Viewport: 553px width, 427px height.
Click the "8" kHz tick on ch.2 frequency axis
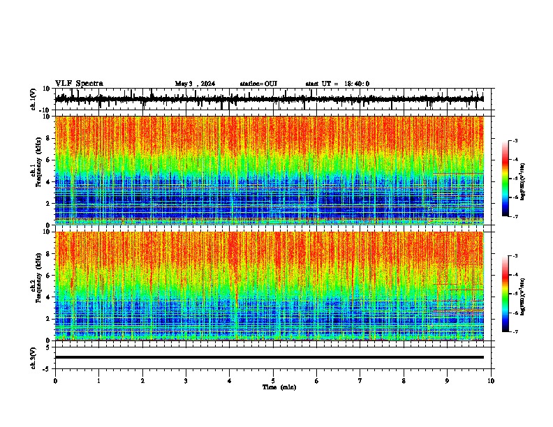48,254
